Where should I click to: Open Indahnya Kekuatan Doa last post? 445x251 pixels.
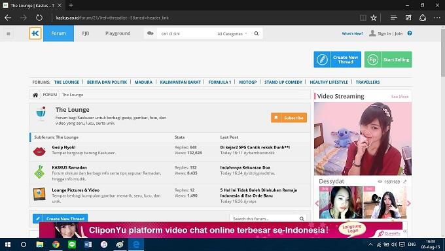click(x=245, y=167)
